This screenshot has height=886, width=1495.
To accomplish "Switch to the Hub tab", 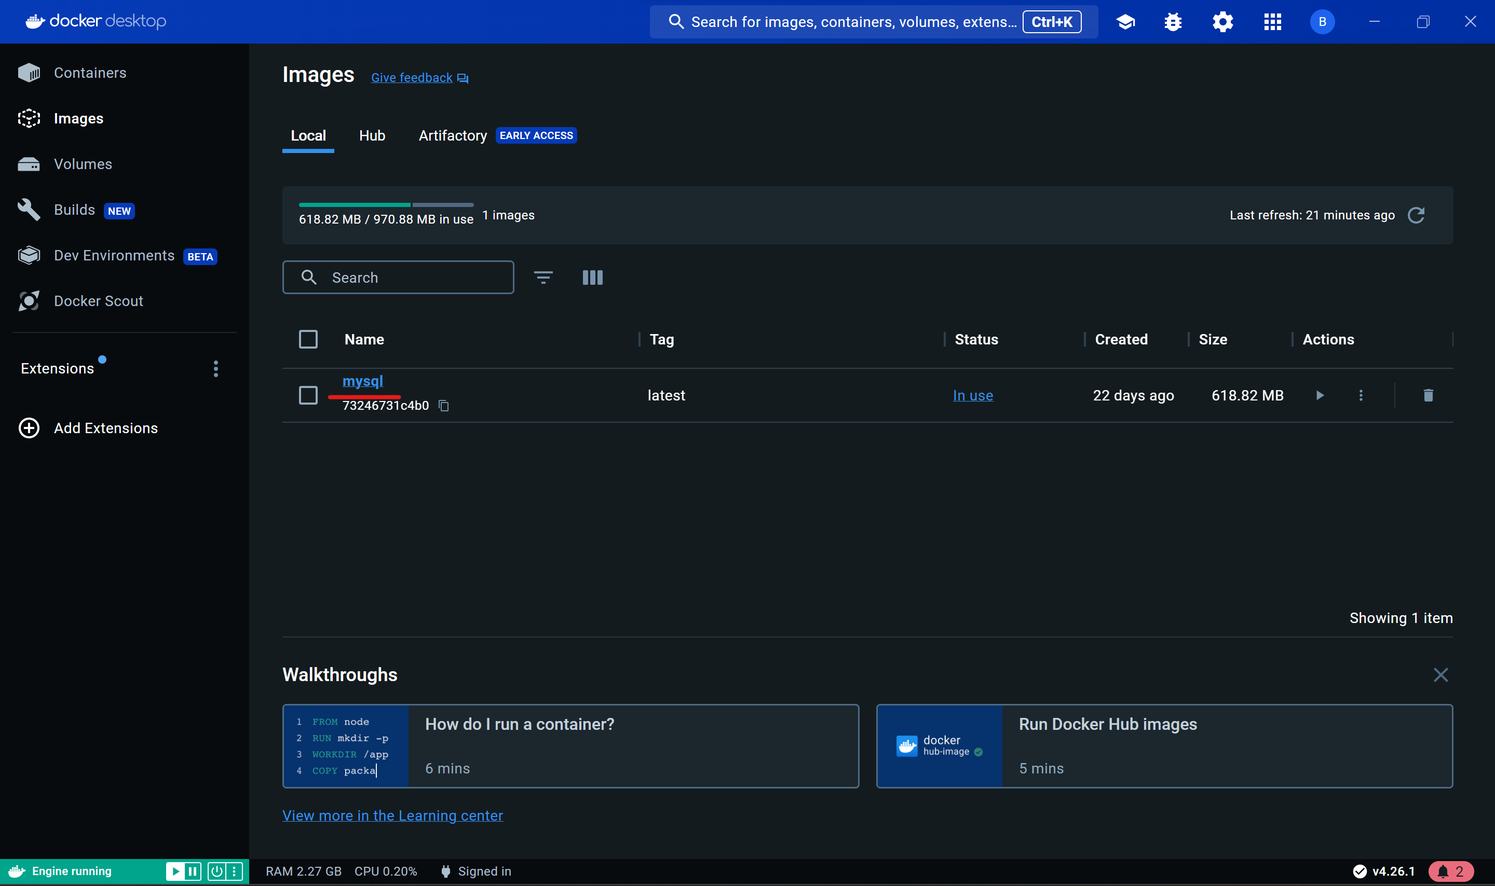I will point(372,135).
